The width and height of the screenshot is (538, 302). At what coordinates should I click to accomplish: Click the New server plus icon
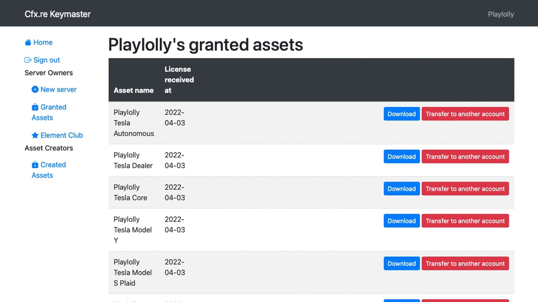pos(35,89)
